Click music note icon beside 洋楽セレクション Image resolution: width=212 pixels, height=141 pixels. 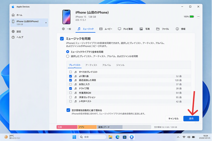coord(76,97)
